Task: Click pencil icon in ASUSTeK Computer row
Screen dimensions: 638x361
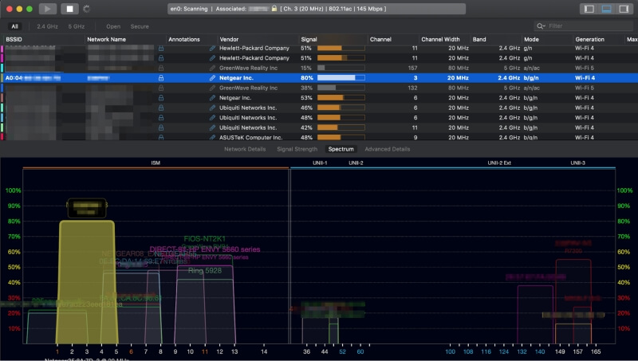Action: click(212, 137)
